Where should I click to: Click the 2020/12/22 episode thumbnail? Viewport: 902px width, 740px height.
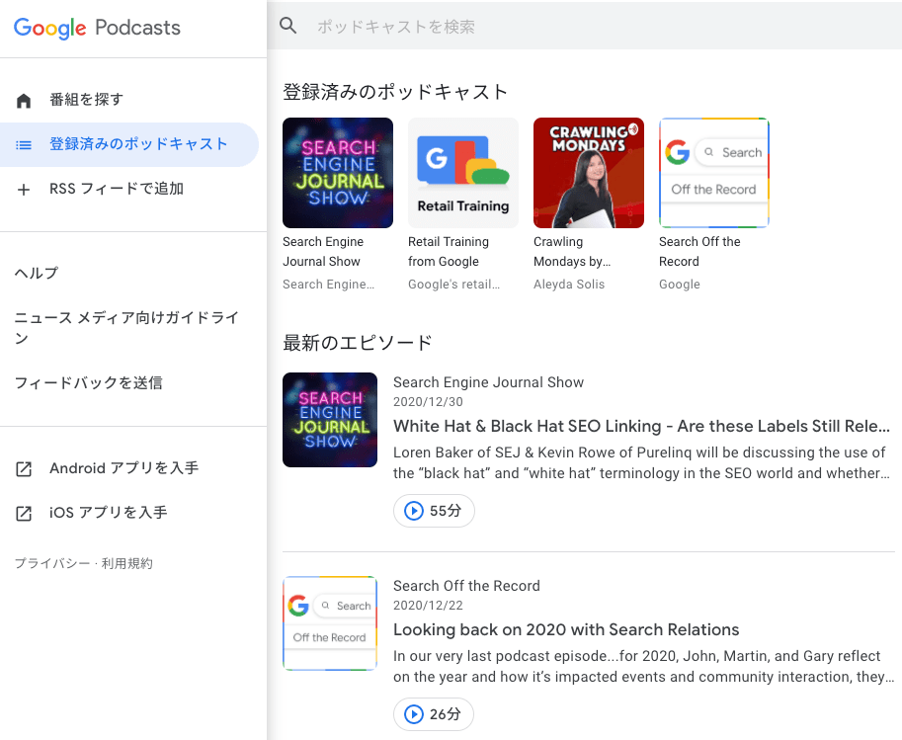tap(330, 623)
